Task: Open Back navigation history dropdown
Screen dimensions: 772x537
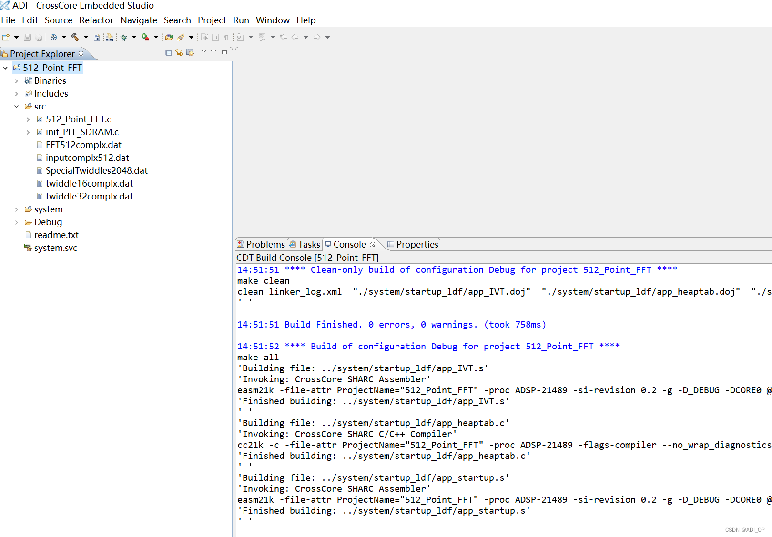Action: pos(305,37)
